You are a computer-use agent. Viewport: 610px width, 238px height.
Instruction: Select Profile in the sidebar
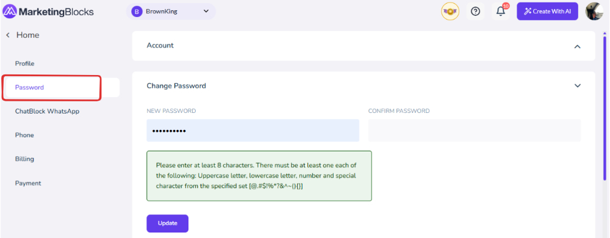tap(25, 63)
